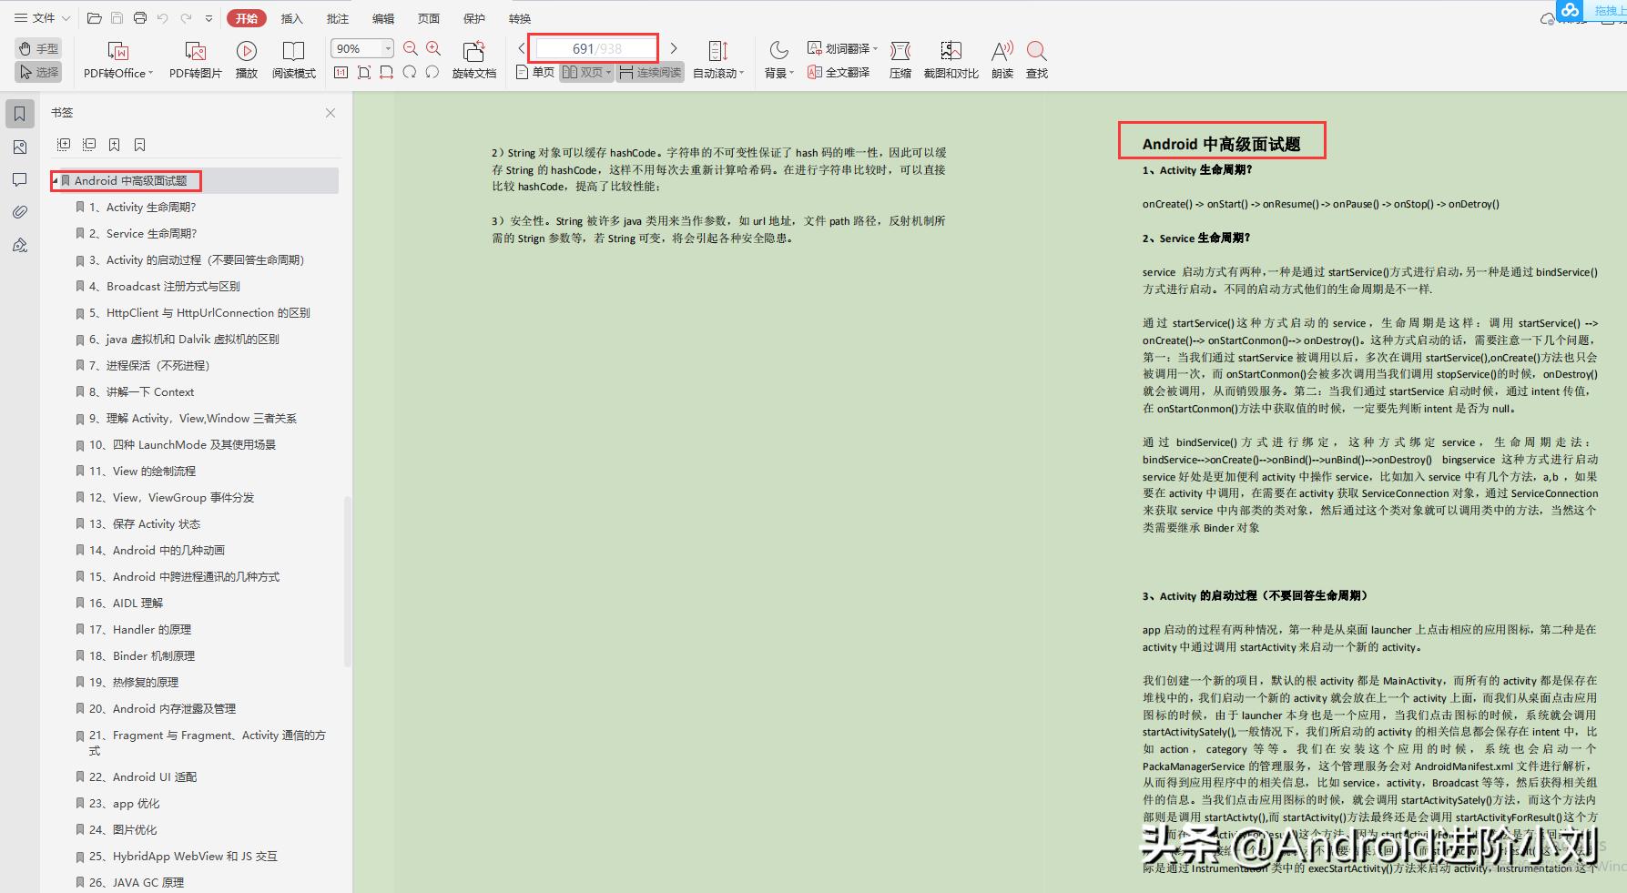The height and width of the screenshot is (893, 1627).
Task: Collapse the Android 中高级面试题 bookmark tree
Action: [x=56, y=180]
